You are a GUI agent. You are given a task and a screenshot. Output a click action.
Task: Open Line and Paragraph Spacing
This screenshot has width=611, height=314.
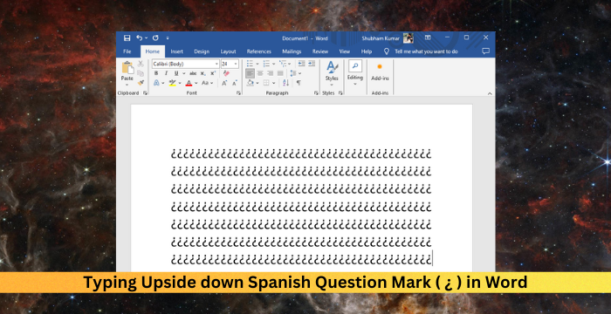[293, 73]
